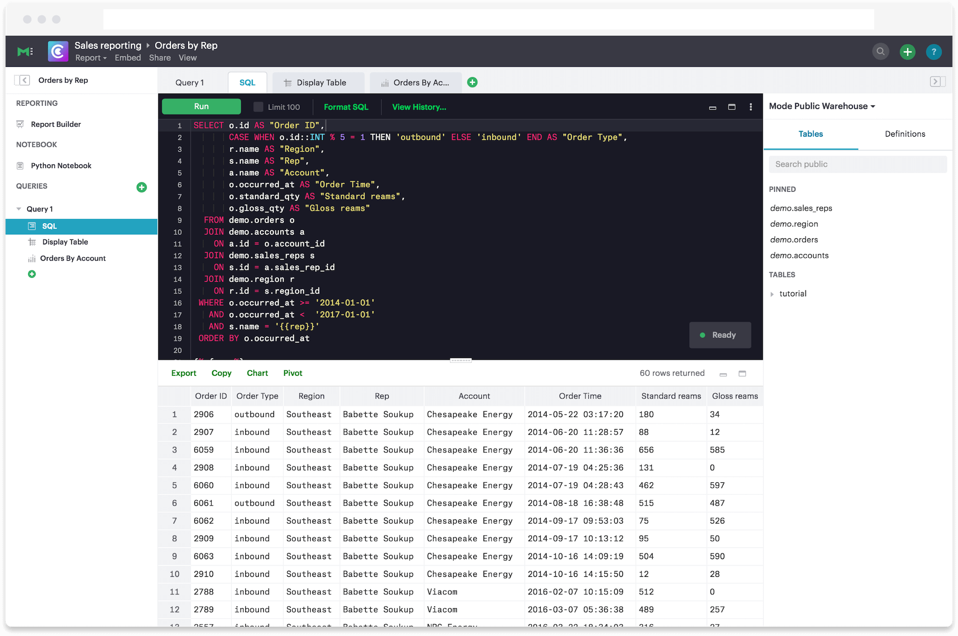Screen dimensions: 958x636
Task: Enable the Limit 100 checkbox
Action: pos(258,106)
